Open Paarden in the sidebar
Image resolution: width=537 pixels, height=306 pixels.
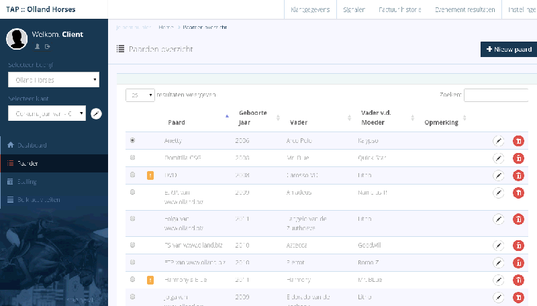point(54,163)
